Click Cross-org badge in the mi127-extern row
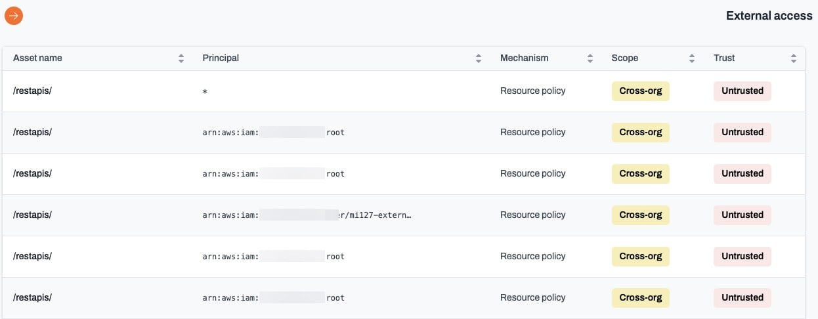The height and width of the screenshot is (319, 818). pos(641,215)
